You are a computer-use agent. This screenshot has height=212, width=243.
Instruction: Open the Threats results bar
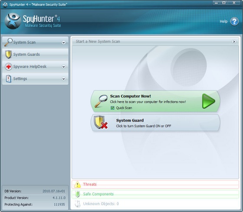155,184
